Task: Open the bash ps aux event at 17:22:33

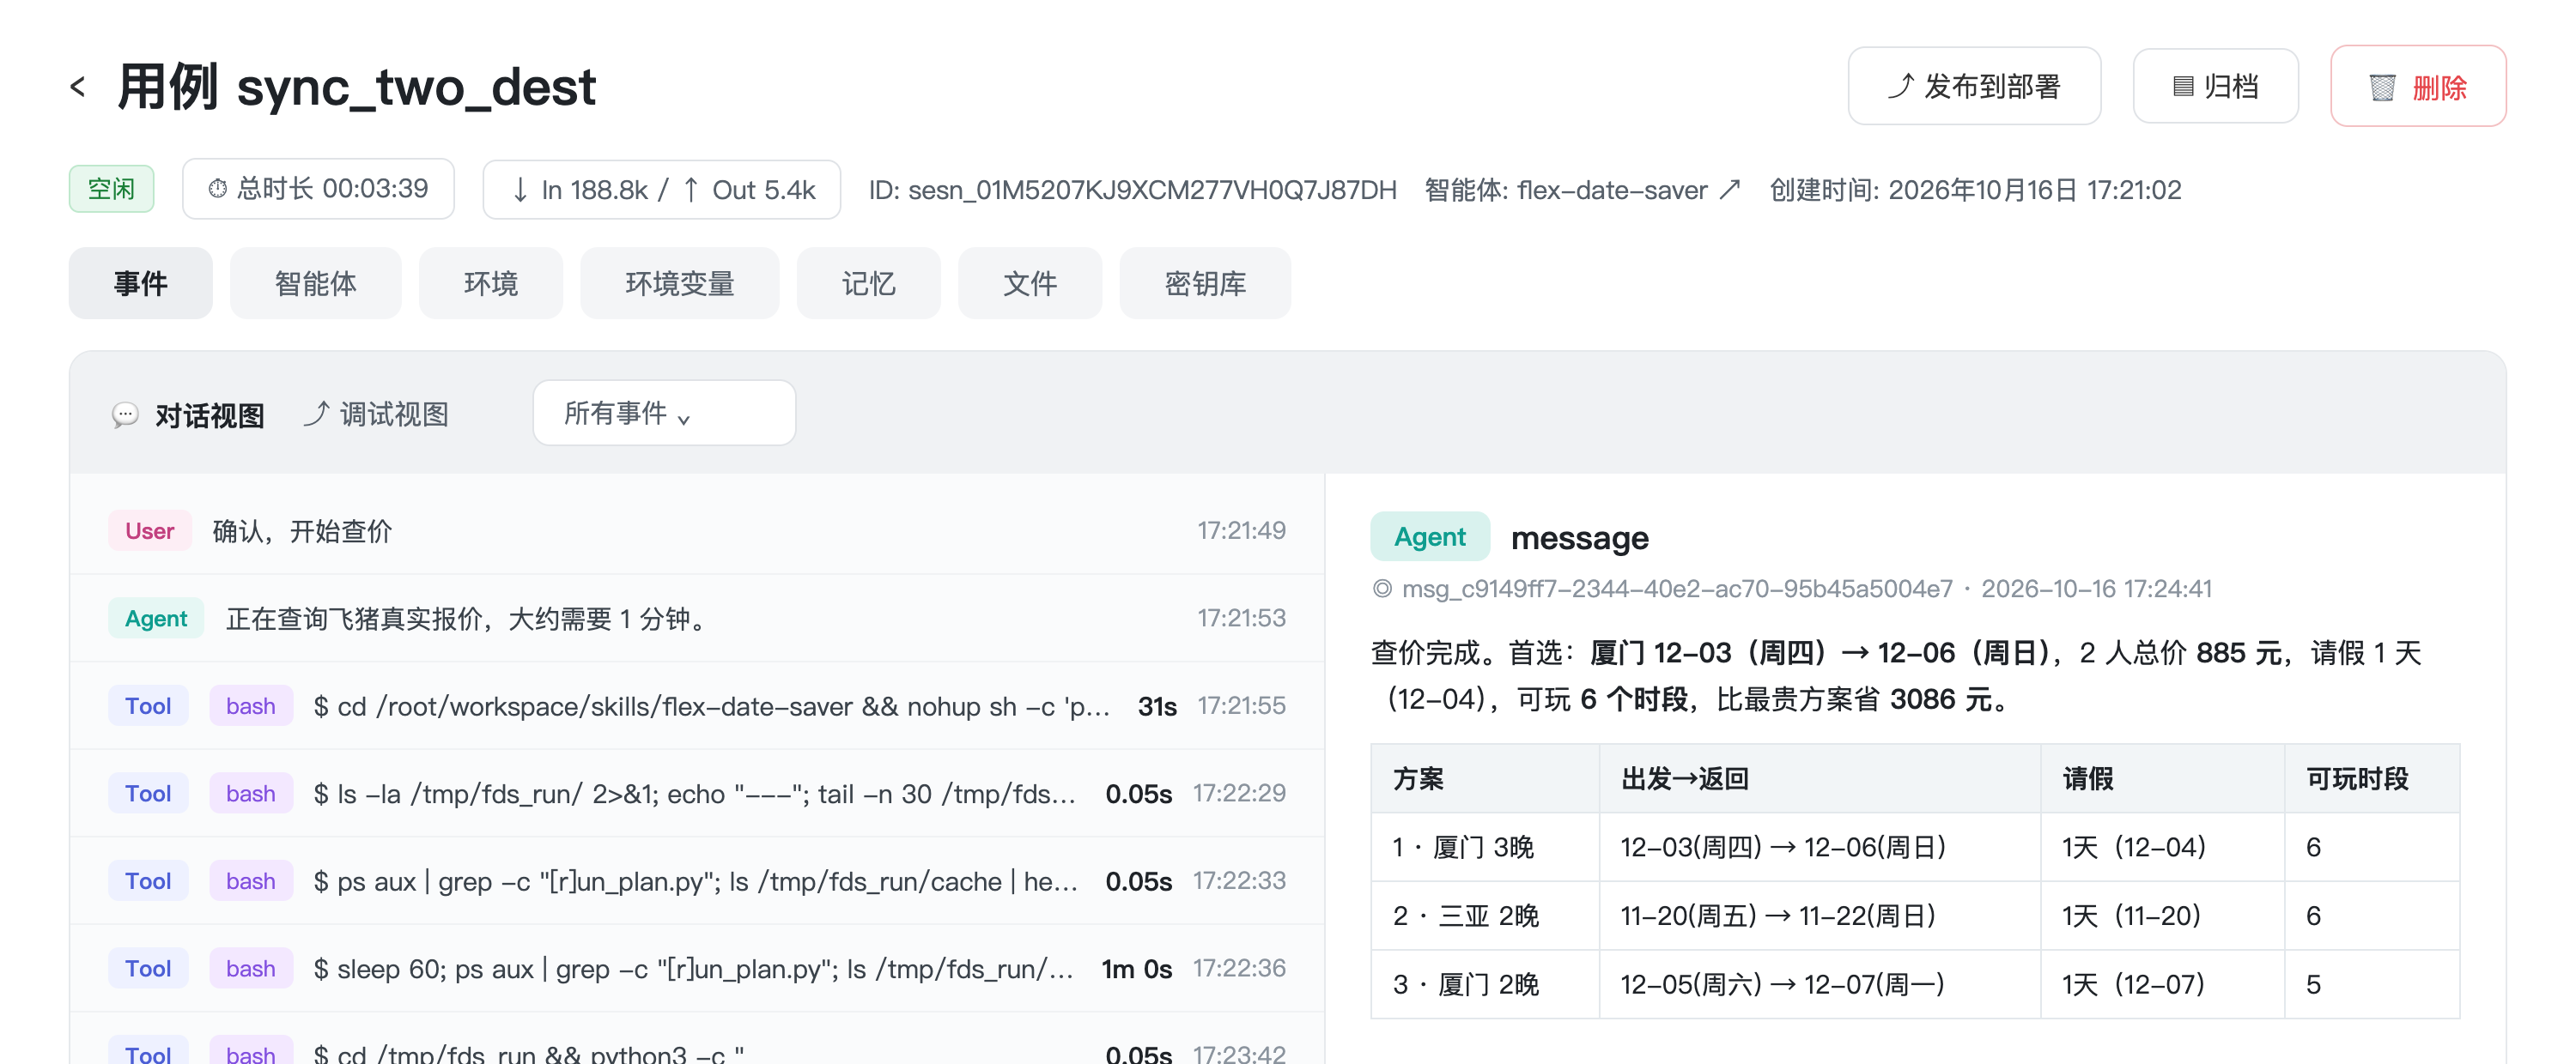Action: pos(697,881)
